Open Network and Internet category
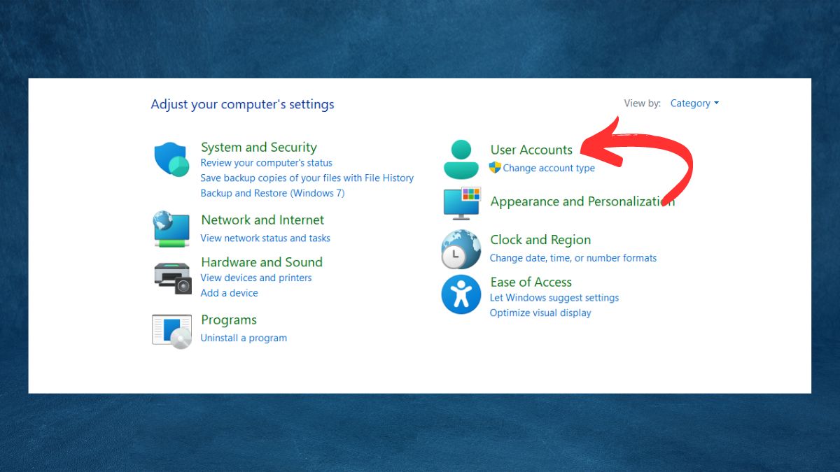The width and height of the screenshot is (840, 472). tap(262, 220)
